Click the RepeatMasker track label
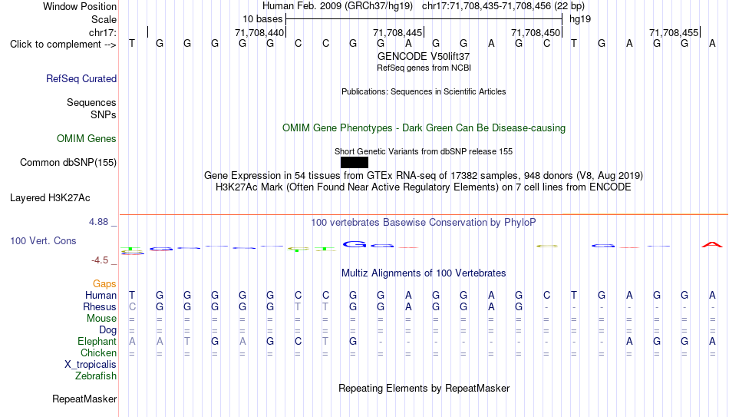Viewport: 729px width, 417px height. pos(84,399)
